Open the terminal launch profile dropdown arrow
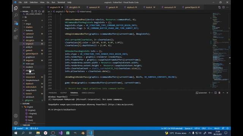 click(212, 93)
